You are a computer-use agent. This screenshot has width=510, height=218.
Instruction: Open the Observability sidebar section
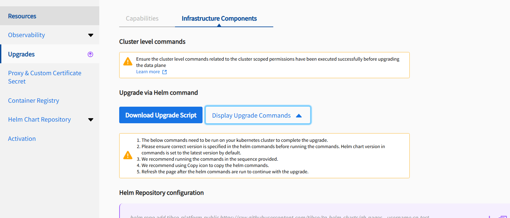click(x=27, y=35)
